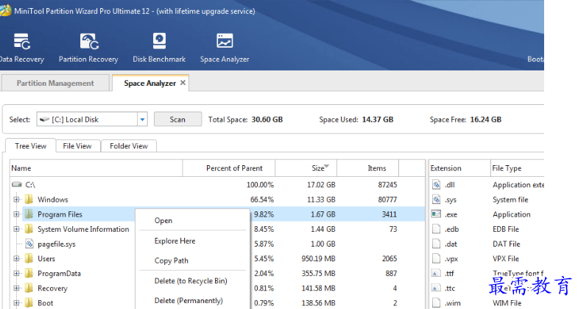
Task: Expand the Program Files folder node
Action: (x=16, y=214)
